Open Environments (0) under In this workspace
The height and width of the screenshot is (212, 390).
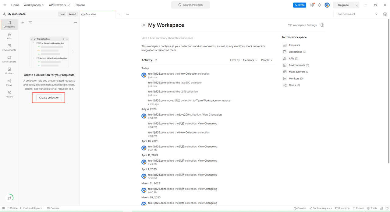(296, 65)
